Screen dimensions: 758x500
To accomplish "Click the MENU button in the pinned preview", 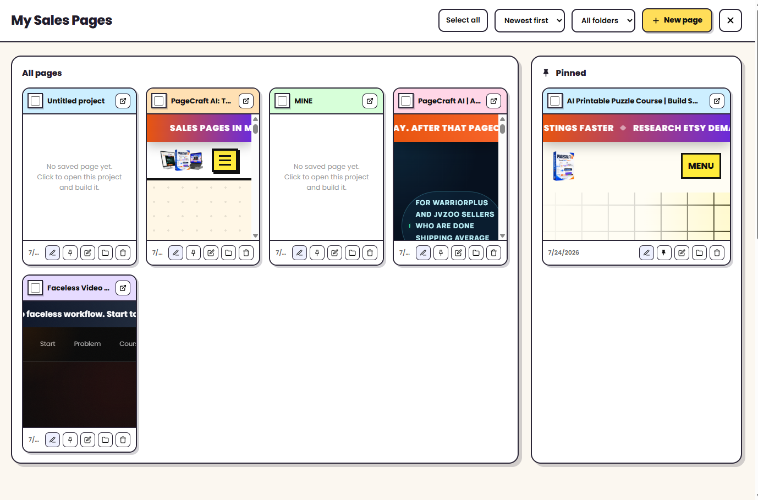I will coord(701,166).
